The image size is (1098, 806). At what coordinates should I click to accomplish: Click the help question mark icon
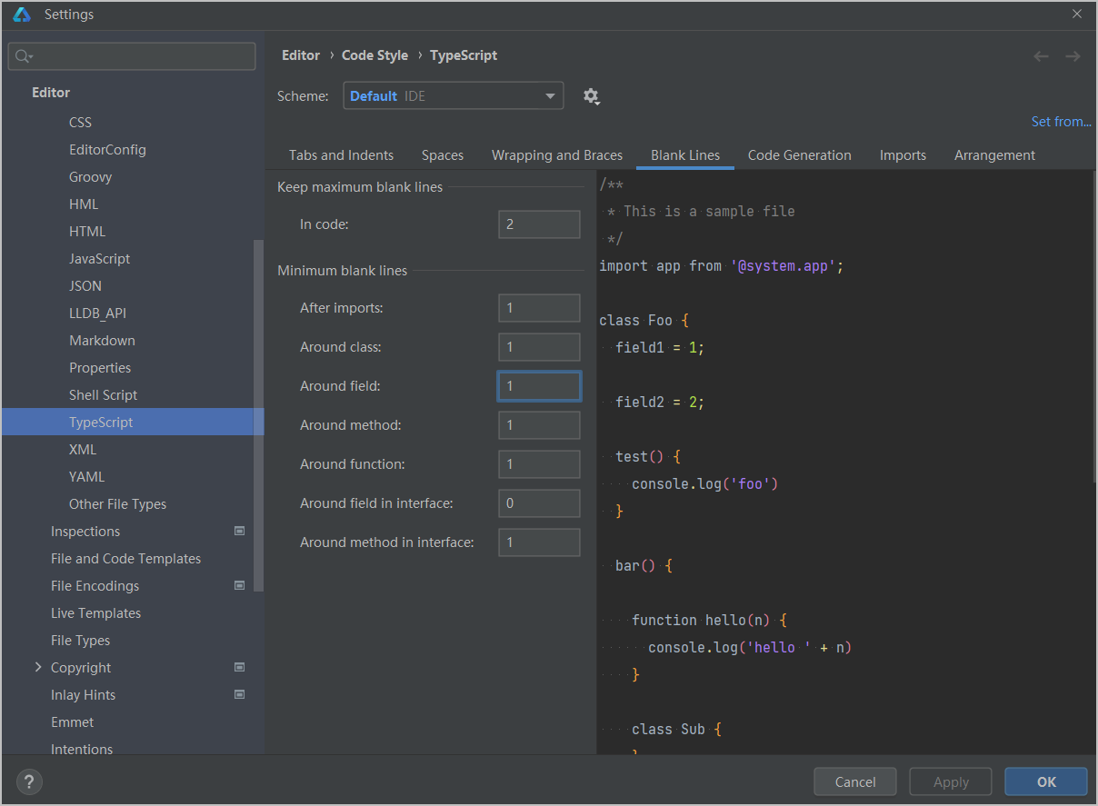pyautogui.click(x=28, y=781)
